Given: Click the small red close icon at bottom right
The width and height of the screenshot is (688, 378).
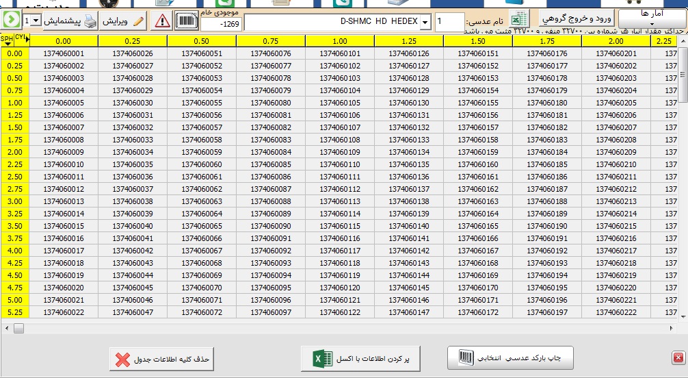Looking at the screenshot, I should [678, 357].
